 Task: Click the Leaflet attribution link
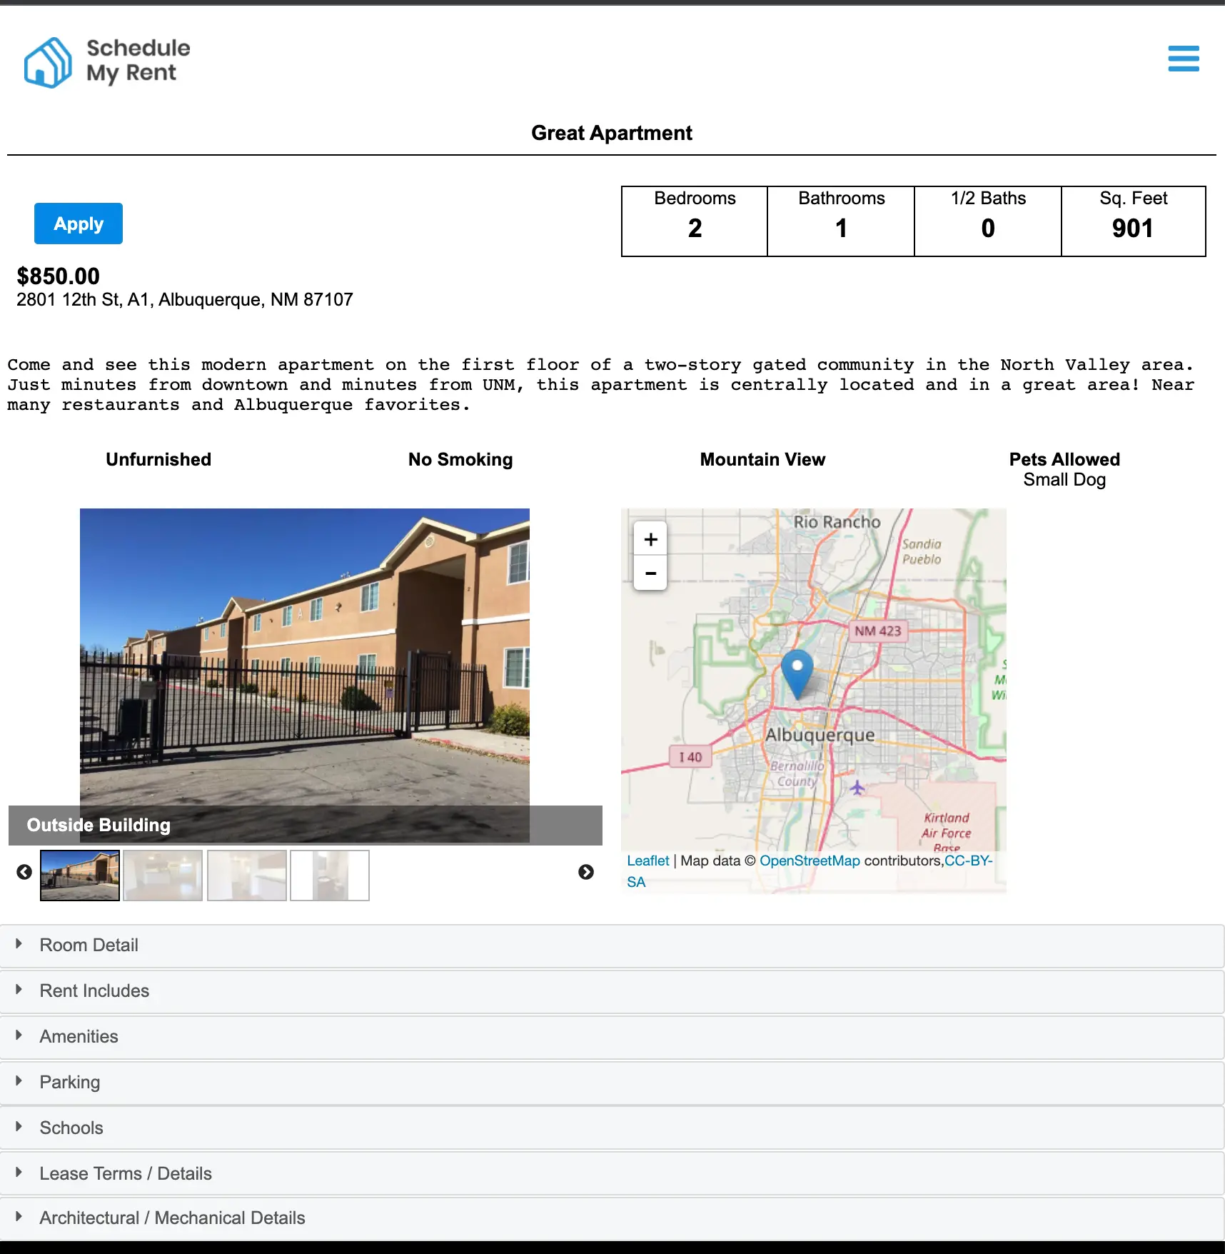(x=647, y=861)
